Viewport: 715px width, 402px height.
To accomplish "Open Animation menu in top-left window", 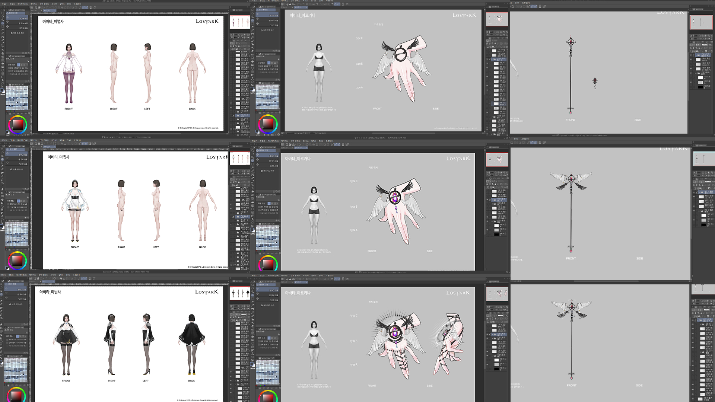I will click(x=23, y=4).
